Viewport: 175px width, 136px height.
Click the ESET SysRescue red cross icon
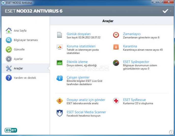pos(116,101)
